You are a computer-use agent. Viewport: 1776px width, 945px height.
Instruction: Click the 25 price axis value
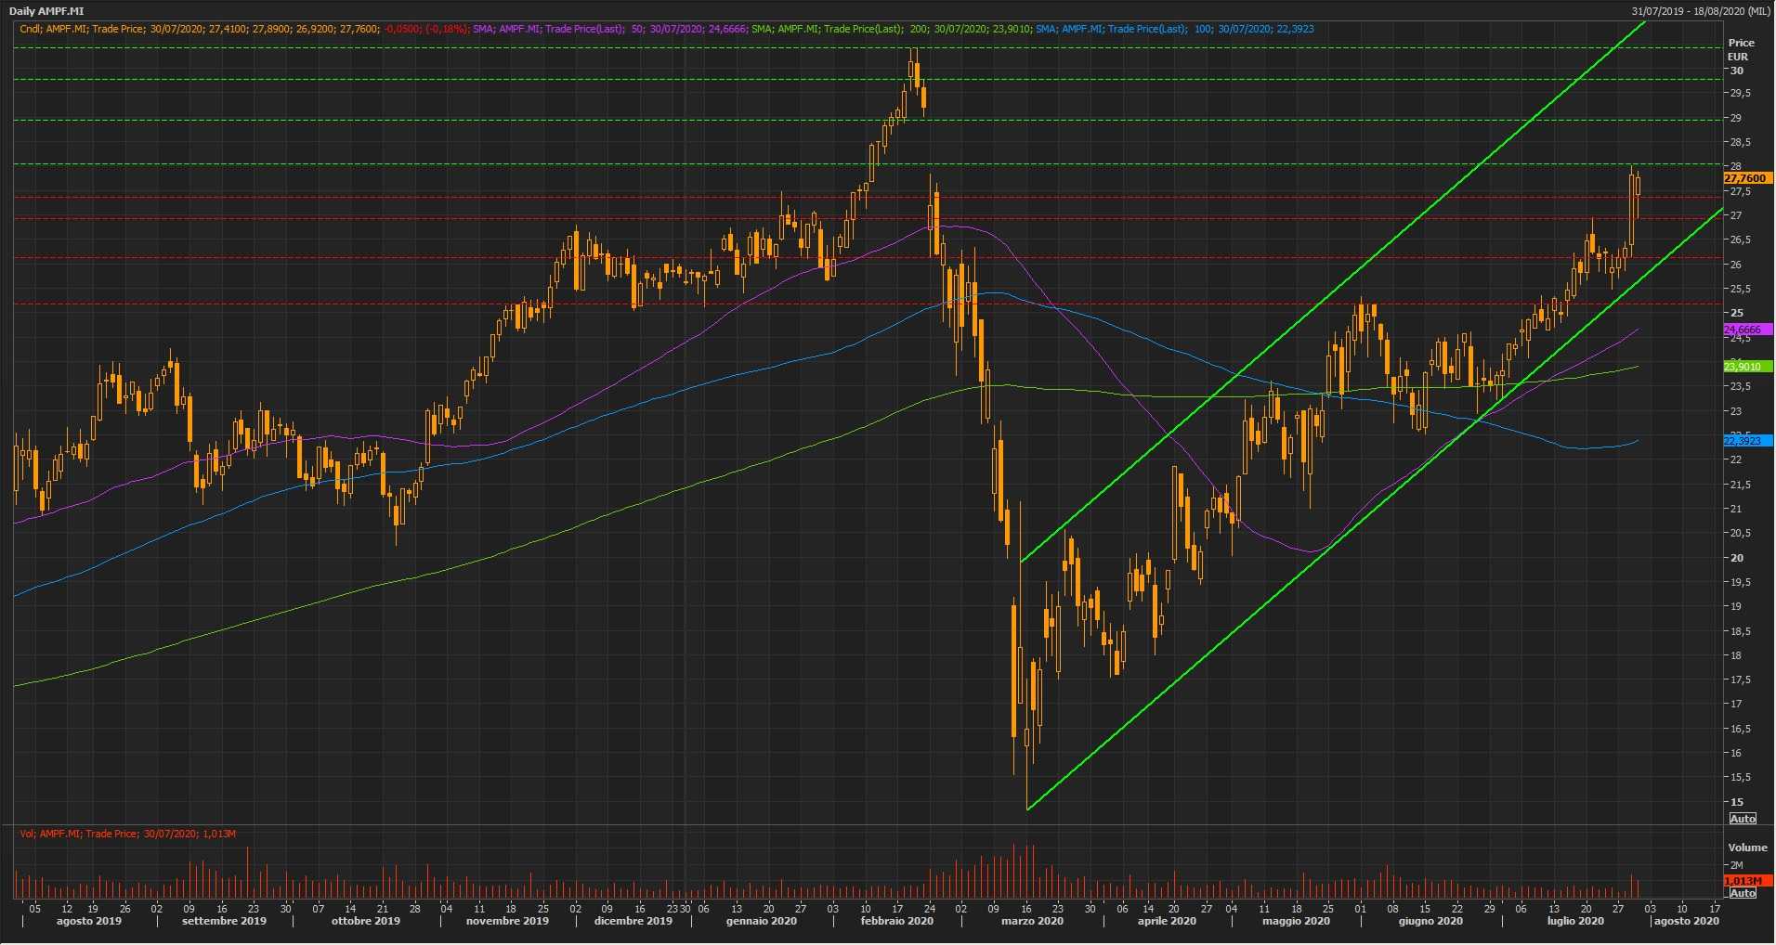1736,313
